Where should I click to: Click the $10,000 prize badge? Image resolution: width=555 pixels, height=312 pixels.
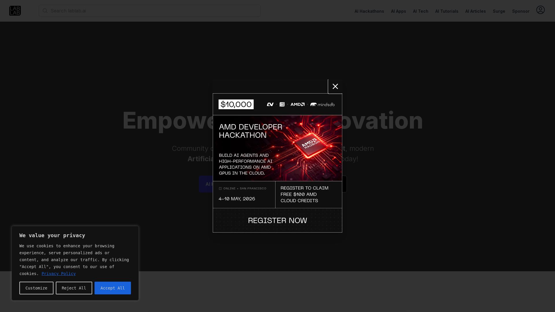(x=236, y=104)
